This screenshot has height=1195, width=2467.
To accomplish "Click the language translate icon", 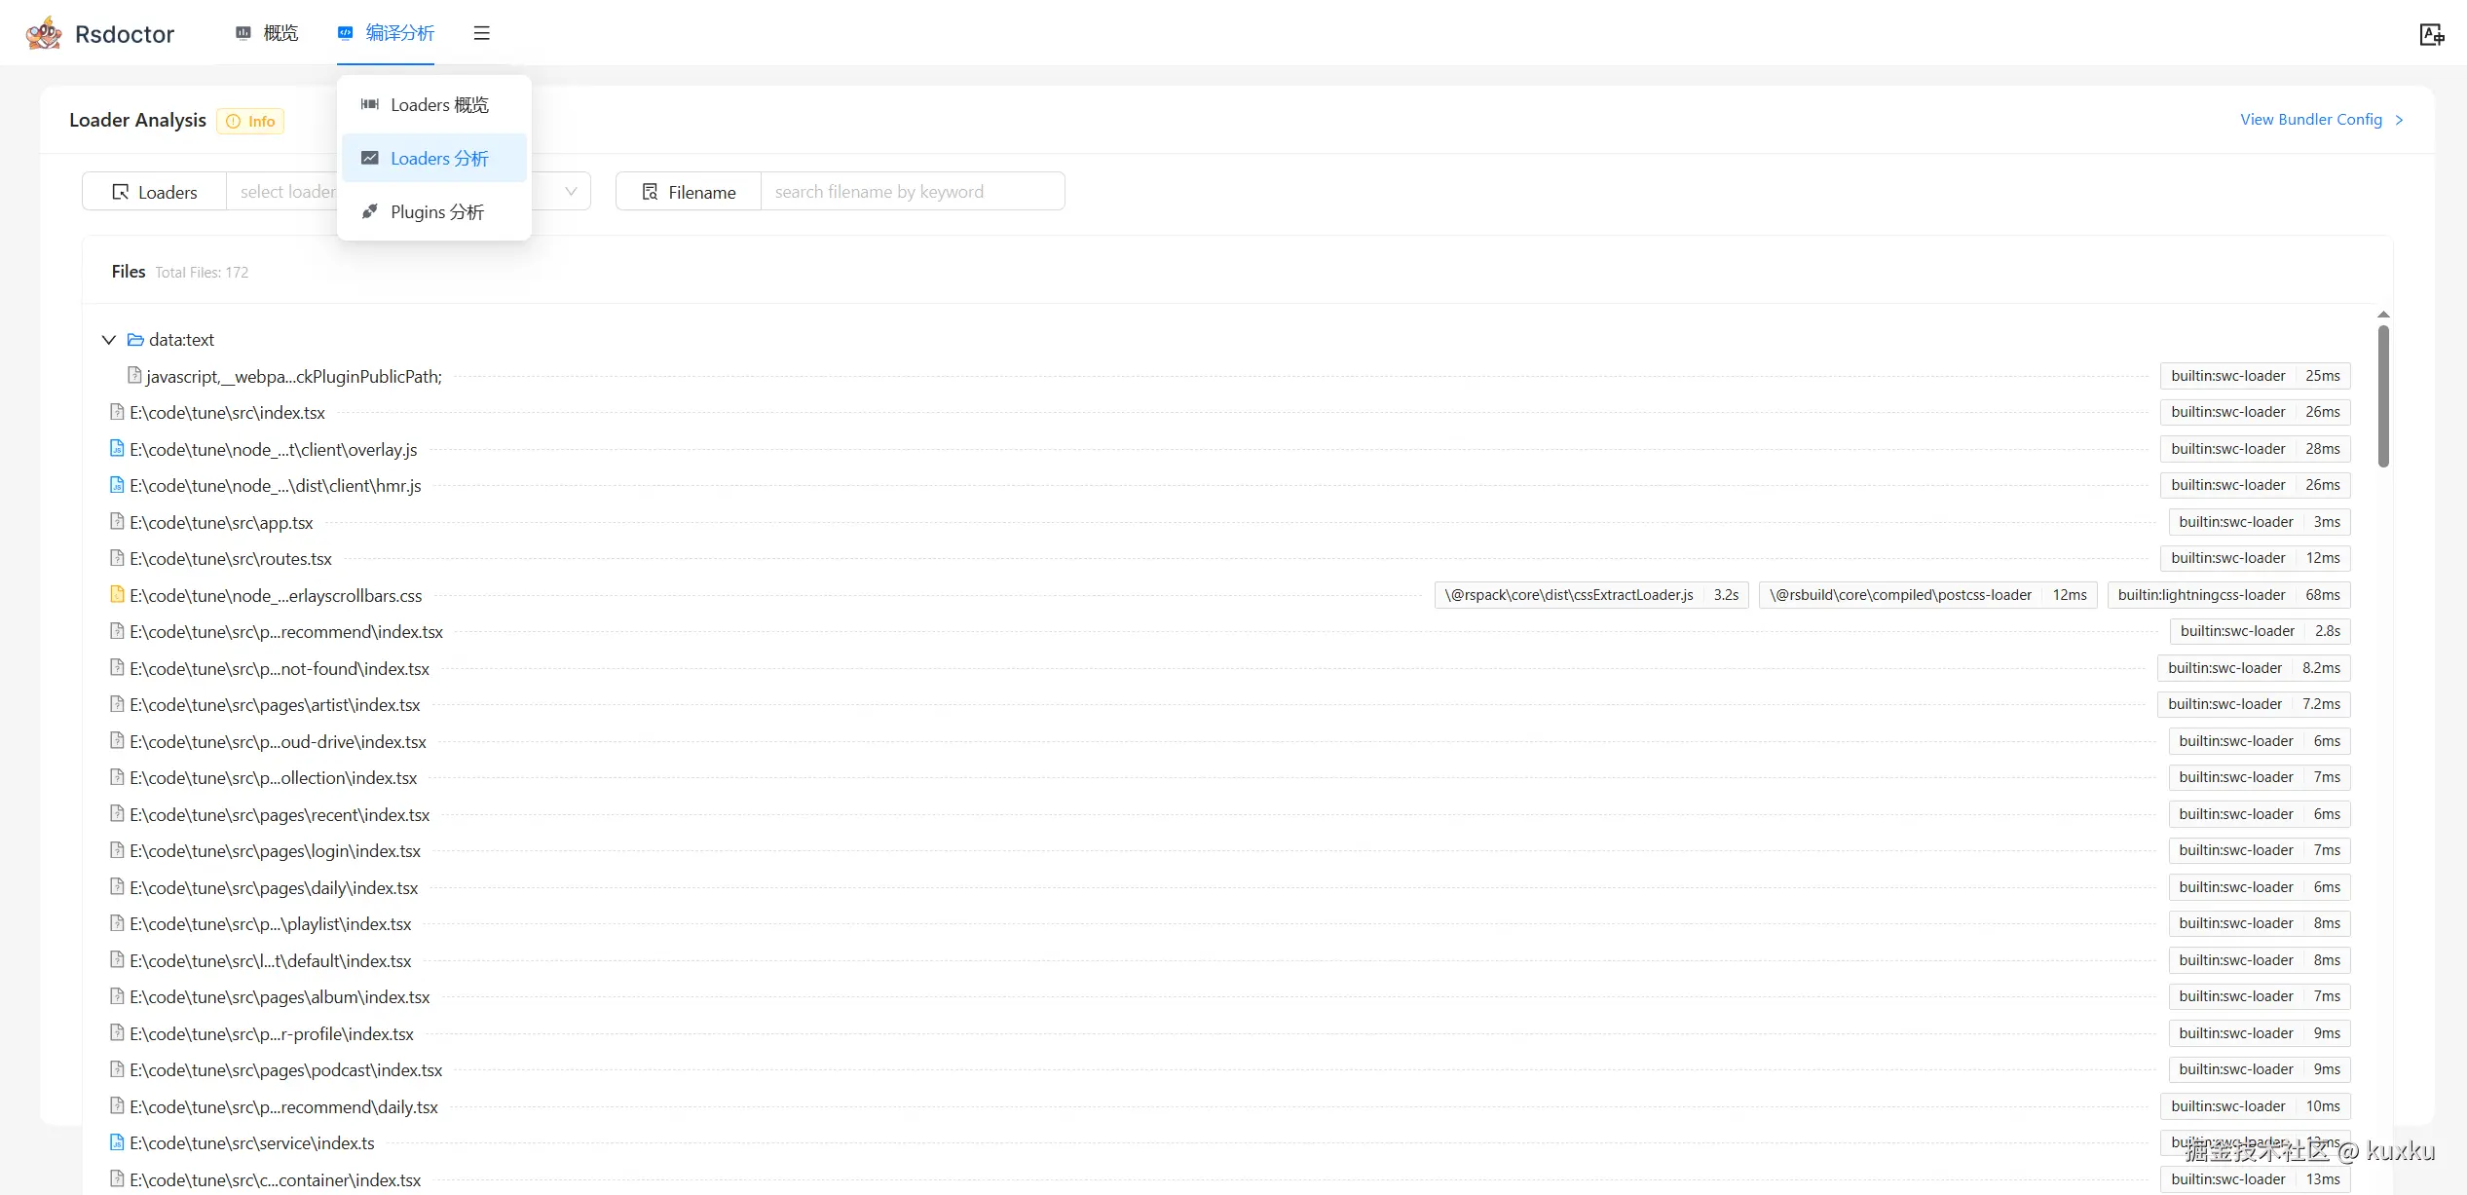I will 2431,35.
